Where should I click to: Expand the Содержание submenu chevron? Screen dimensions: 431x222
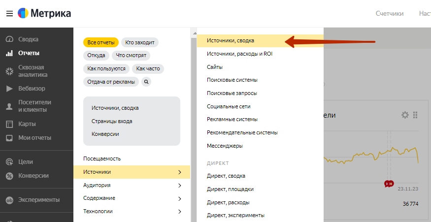pyautogui.click(x=180, y=199)
